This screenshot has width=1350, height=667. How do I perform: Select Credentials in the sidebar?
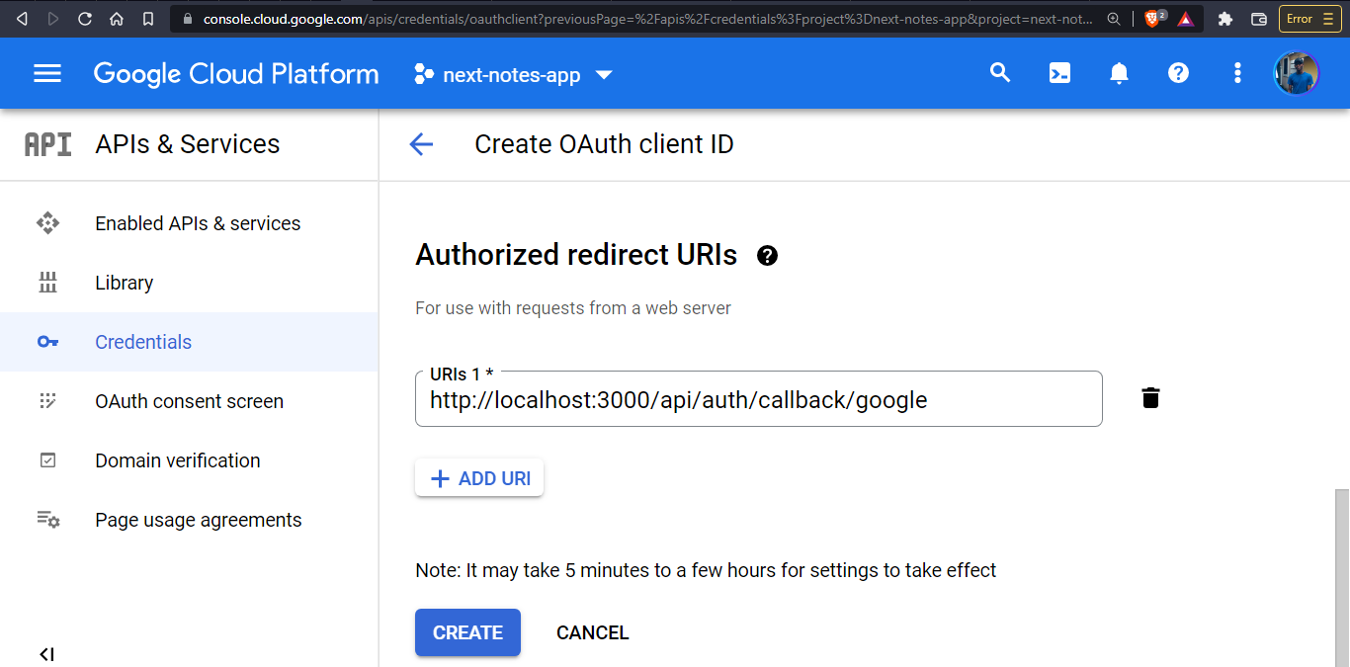(189, 342)
